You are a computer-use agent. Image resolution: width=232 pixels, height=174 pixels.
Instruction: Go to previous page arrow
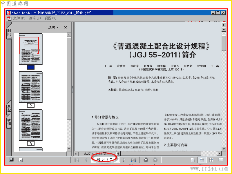click(x=86, y=160)
